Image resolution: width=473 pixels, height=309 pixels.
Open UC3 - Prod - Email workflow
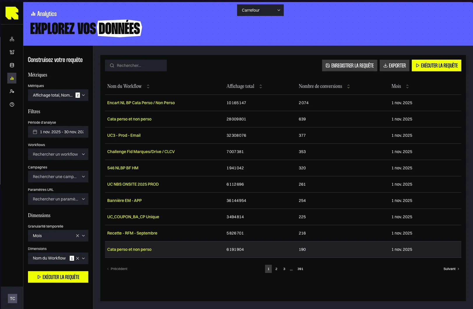pos(124,135)
